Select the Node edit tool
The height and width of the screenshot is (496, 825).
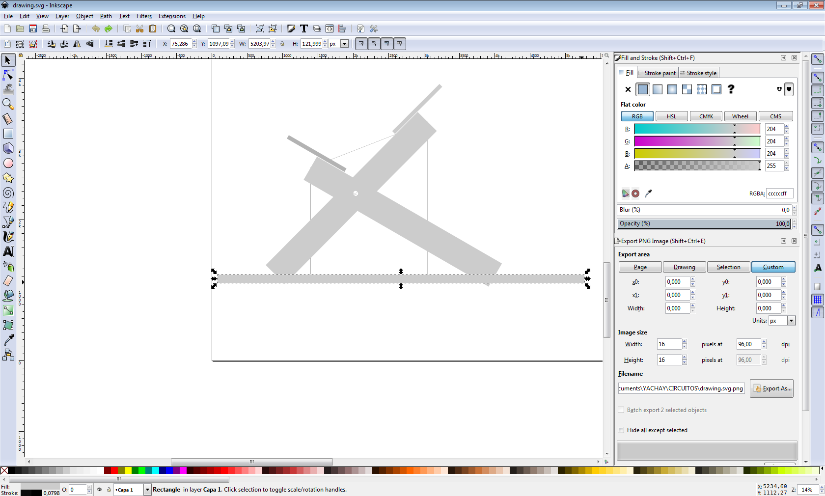pos(8,75)
